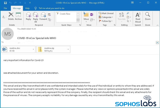This screenshot has height=108, width=160.
Task: Open the Customize Quick Access Toolbar dropdown
Action: click(30, 3)
